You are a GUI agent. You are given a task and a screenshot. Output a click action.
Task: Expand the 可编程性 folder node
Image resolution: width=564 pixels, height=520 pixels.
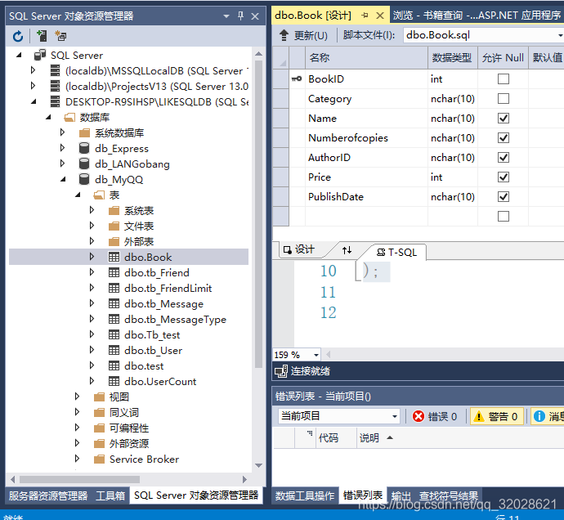(78, 428)
